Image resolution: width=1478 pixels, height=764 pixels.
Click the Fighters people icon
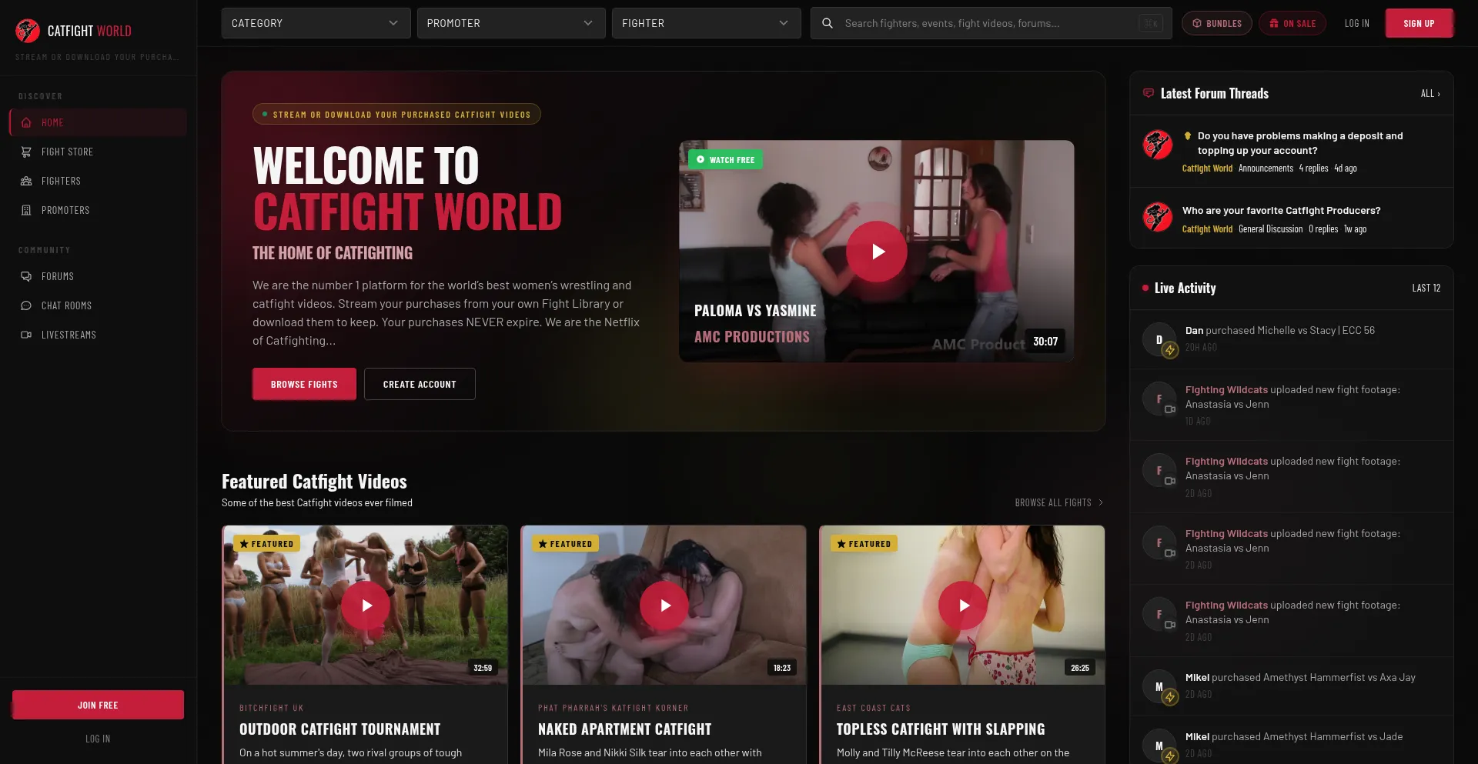point(26,181)
